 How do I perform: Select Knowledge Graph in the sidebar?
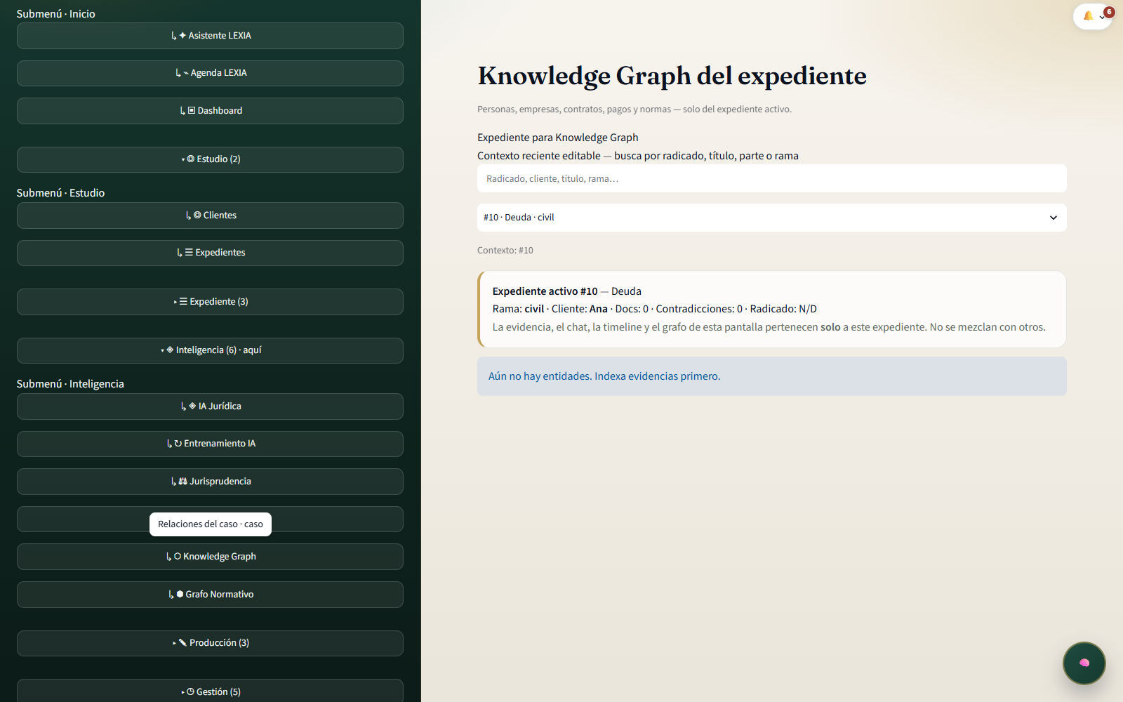[x=210, y=557]
